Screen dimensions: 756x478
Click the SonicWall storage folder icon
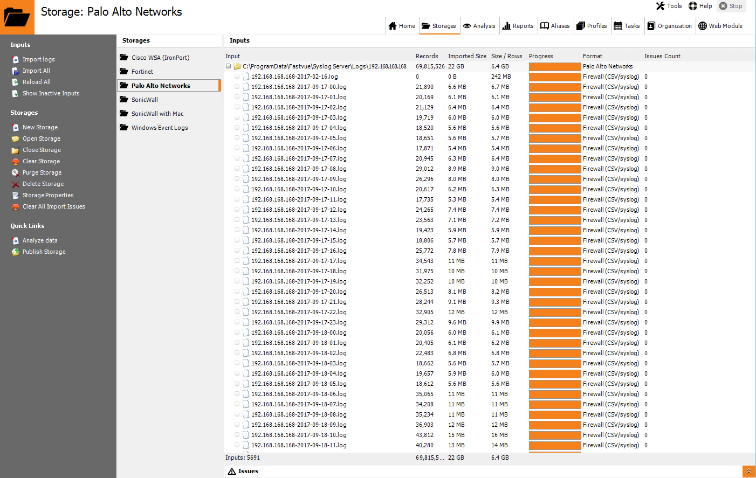tap(124, 99)
